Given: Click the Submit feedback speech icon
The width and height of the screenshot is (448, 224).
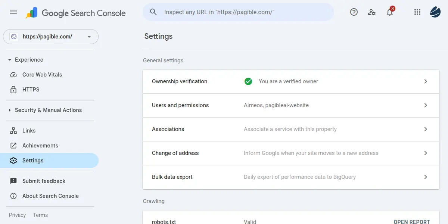Looking at the screenshot, I should 13,181.
